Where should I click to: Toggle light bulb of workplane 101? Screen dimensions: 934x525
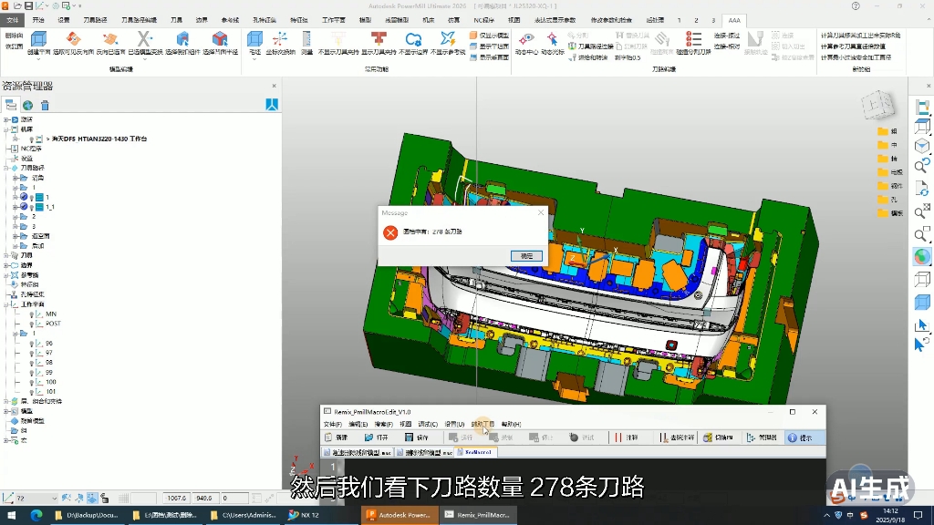32,392
